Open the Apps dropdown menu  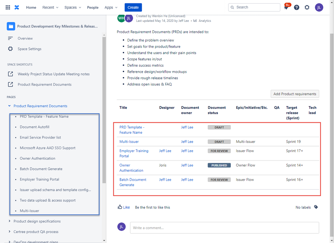tap(111, 7)
